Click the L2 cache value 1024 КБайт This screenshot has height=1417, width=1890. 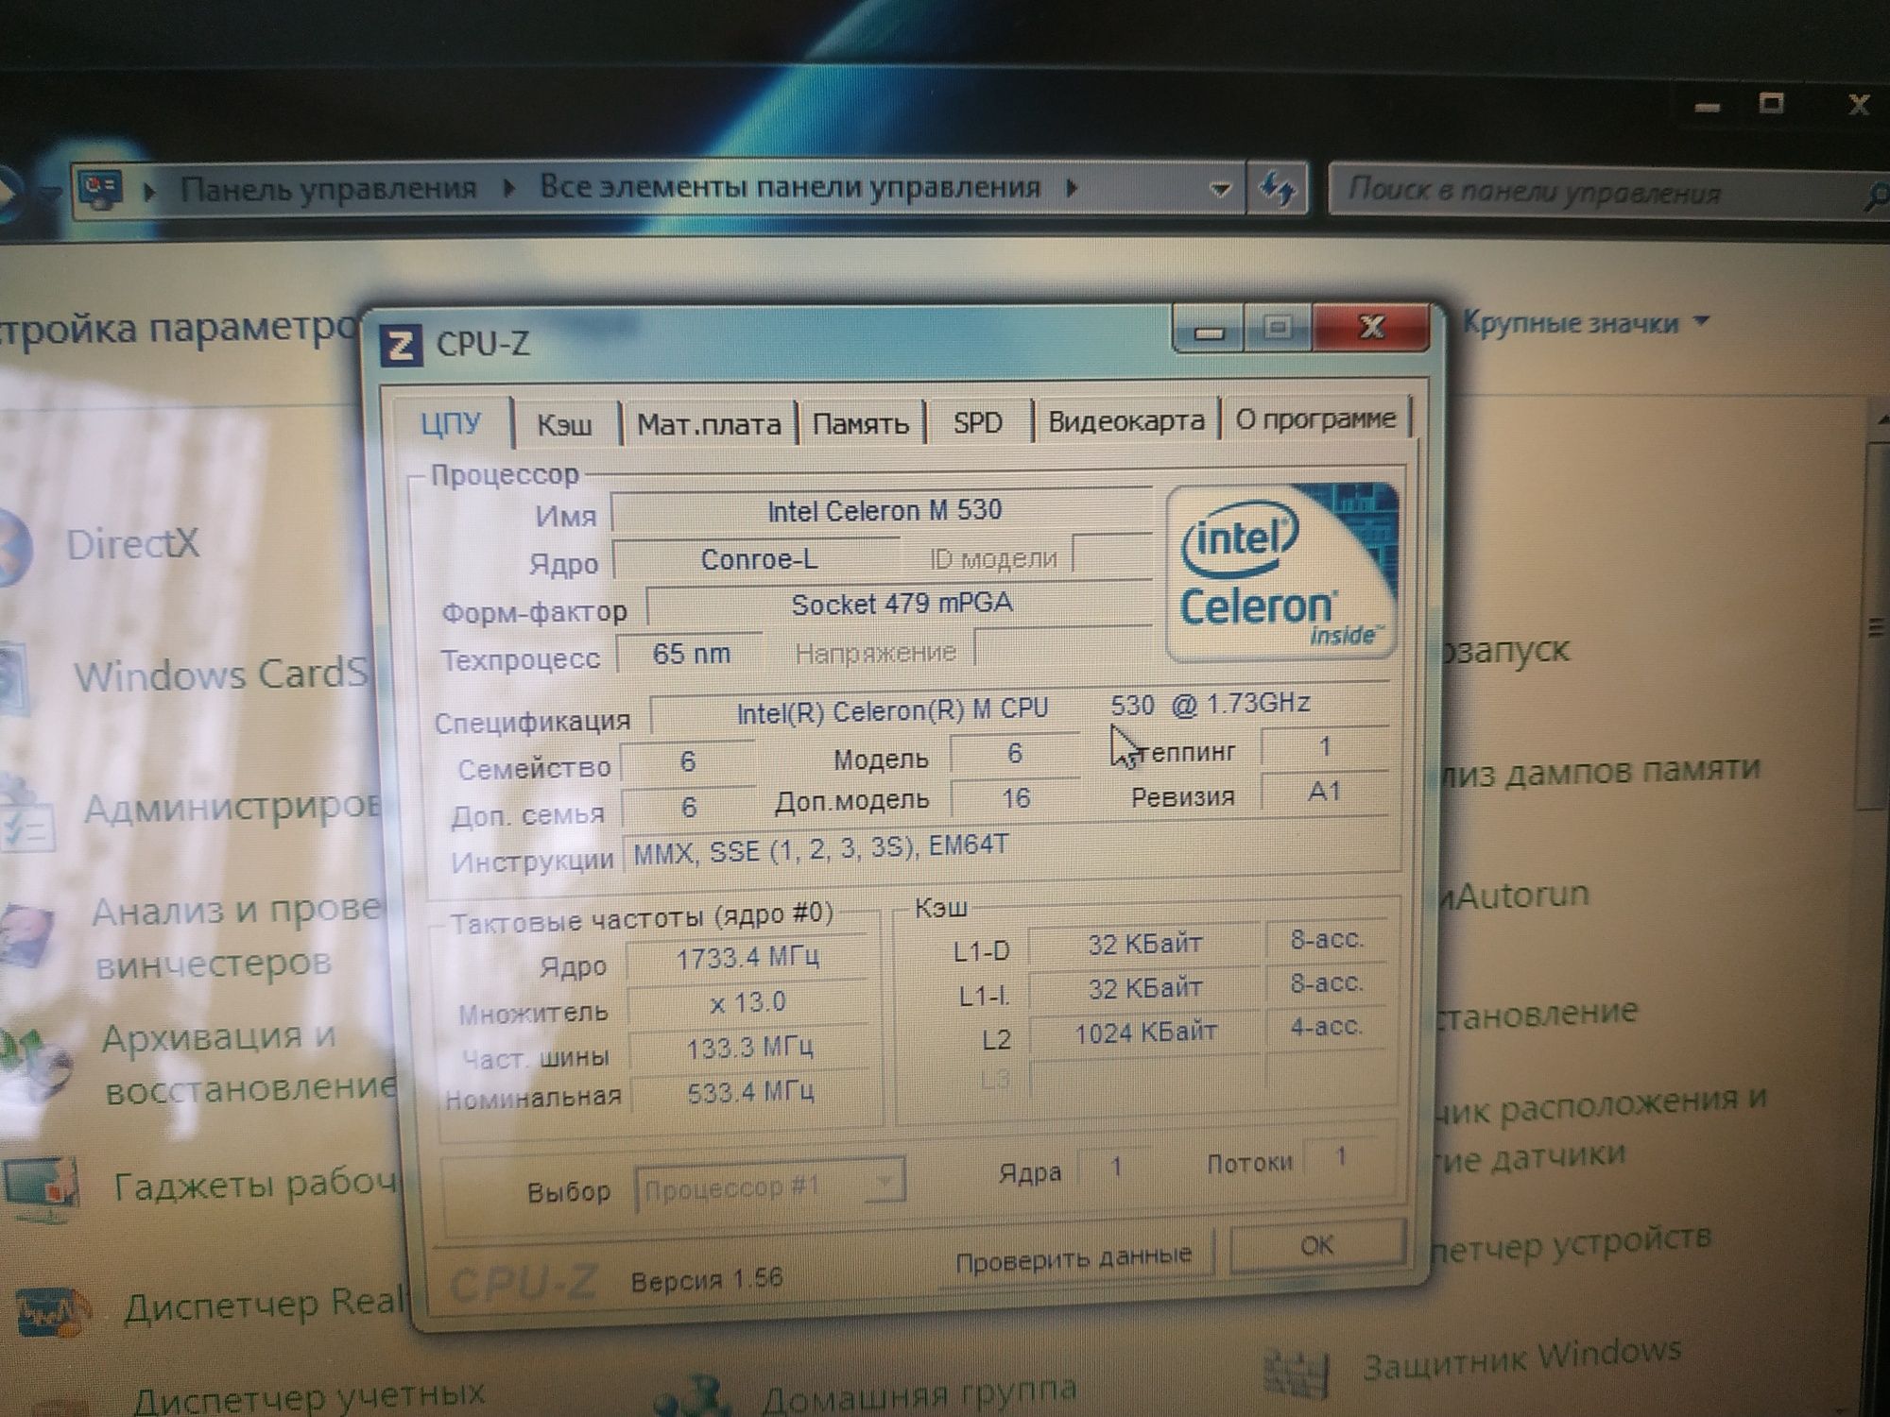tap(1144, 1033)
